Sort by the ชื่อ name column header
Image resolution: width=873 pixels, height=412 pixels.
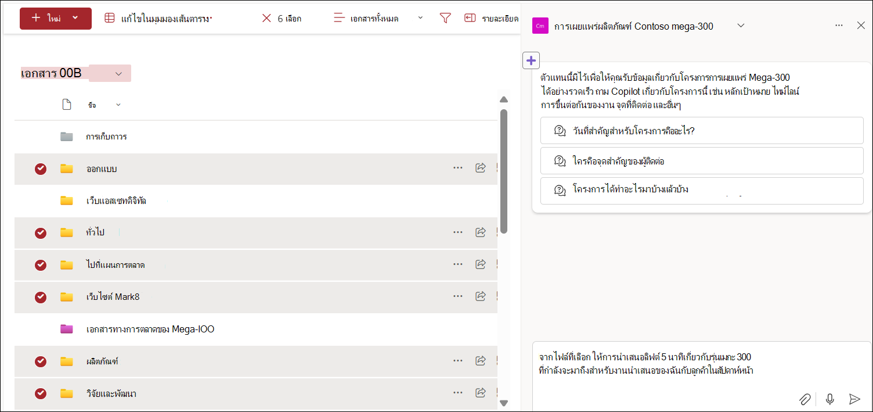pyautogui.click(x=92, y=105)
